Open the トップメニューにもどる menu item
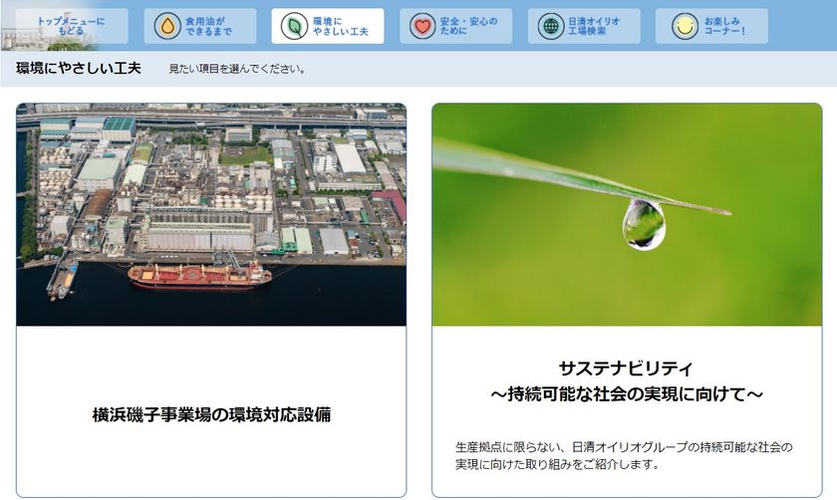 tap(72, 26)
